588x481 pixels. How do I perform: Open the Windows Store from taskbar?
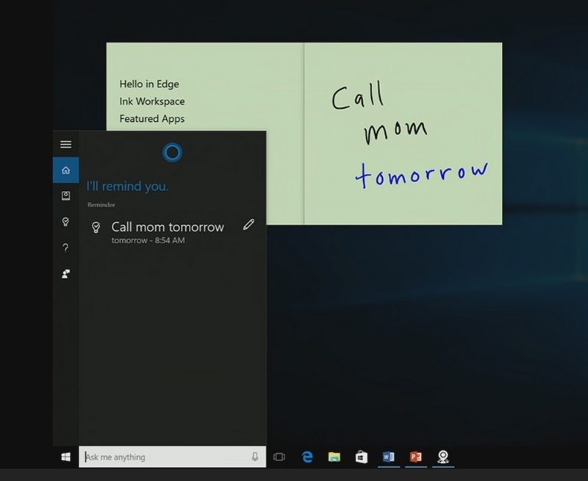[x=361, y=457]
